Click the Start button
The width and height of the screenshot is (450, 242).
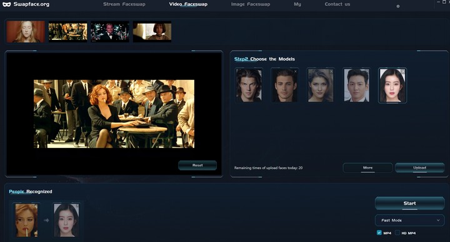pos(409,203)
